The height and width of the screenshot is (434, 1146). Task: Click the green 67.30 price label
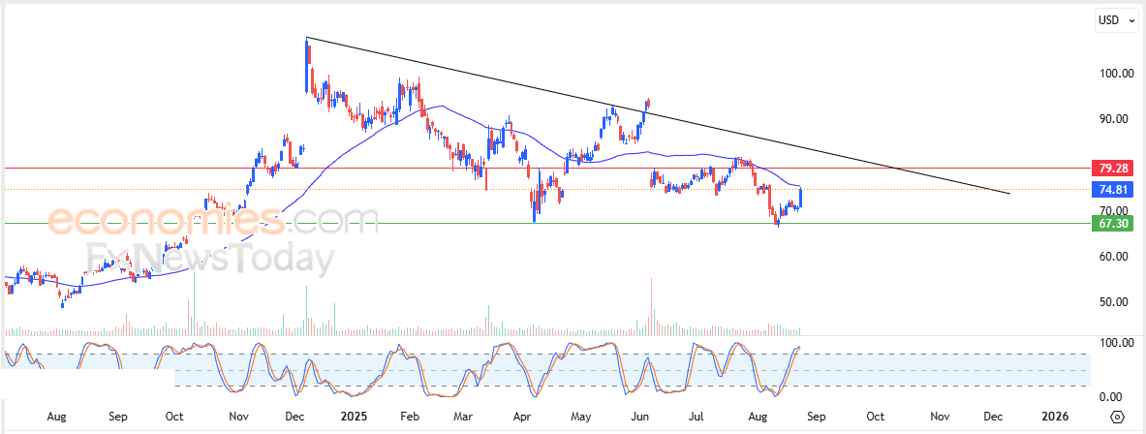coord(1112,224)
